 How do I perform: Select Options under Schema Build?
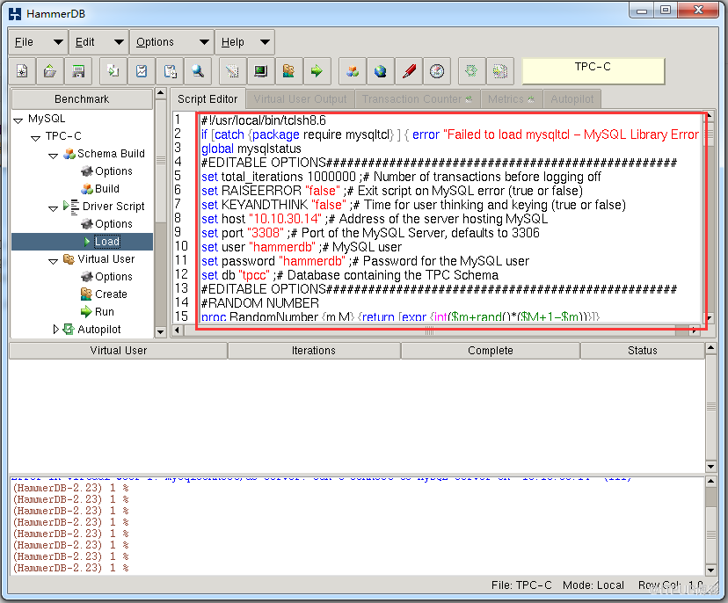[x=106, y=171]
